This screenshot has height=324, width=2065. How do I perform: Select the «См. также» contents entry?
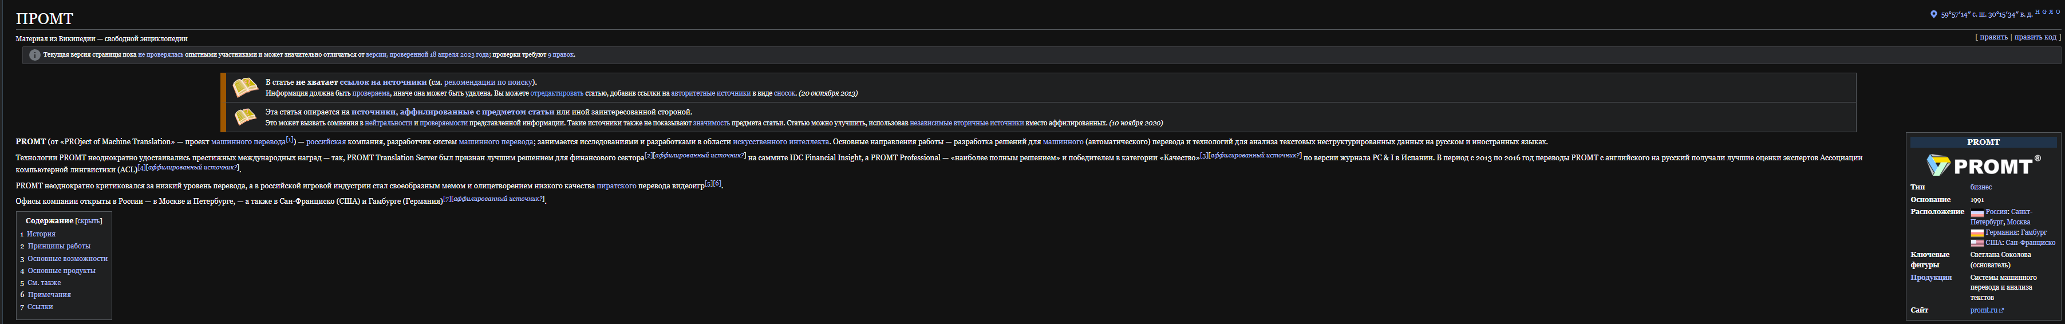44,283
